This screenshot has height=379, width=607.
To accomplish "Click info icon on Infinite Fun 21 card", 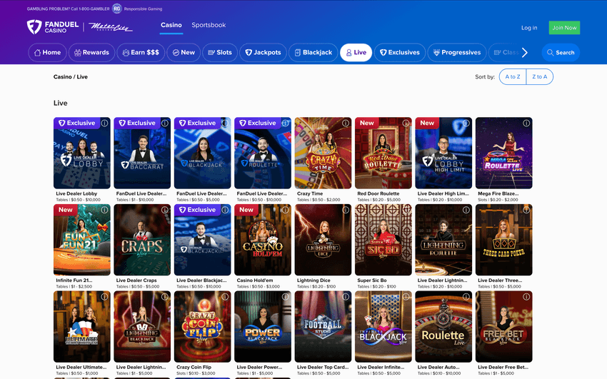I will (x=104, y=210).
